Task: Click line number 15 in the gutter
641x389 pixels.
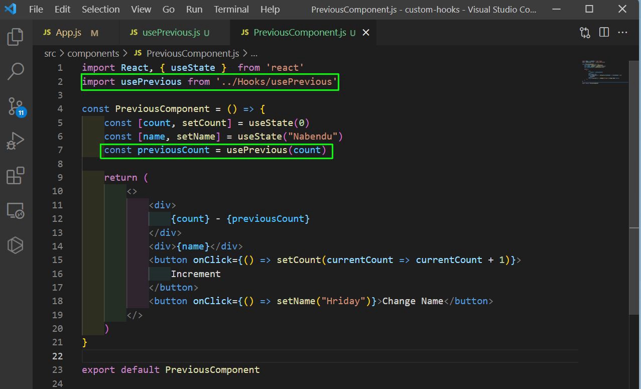Action: click(57, 260)
